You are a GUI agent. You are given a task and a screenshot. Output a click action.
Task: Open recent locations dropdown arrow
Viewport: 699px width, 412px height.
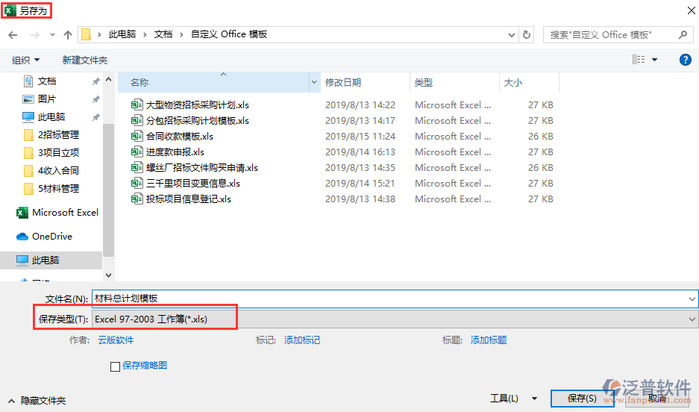click(52, 35)
